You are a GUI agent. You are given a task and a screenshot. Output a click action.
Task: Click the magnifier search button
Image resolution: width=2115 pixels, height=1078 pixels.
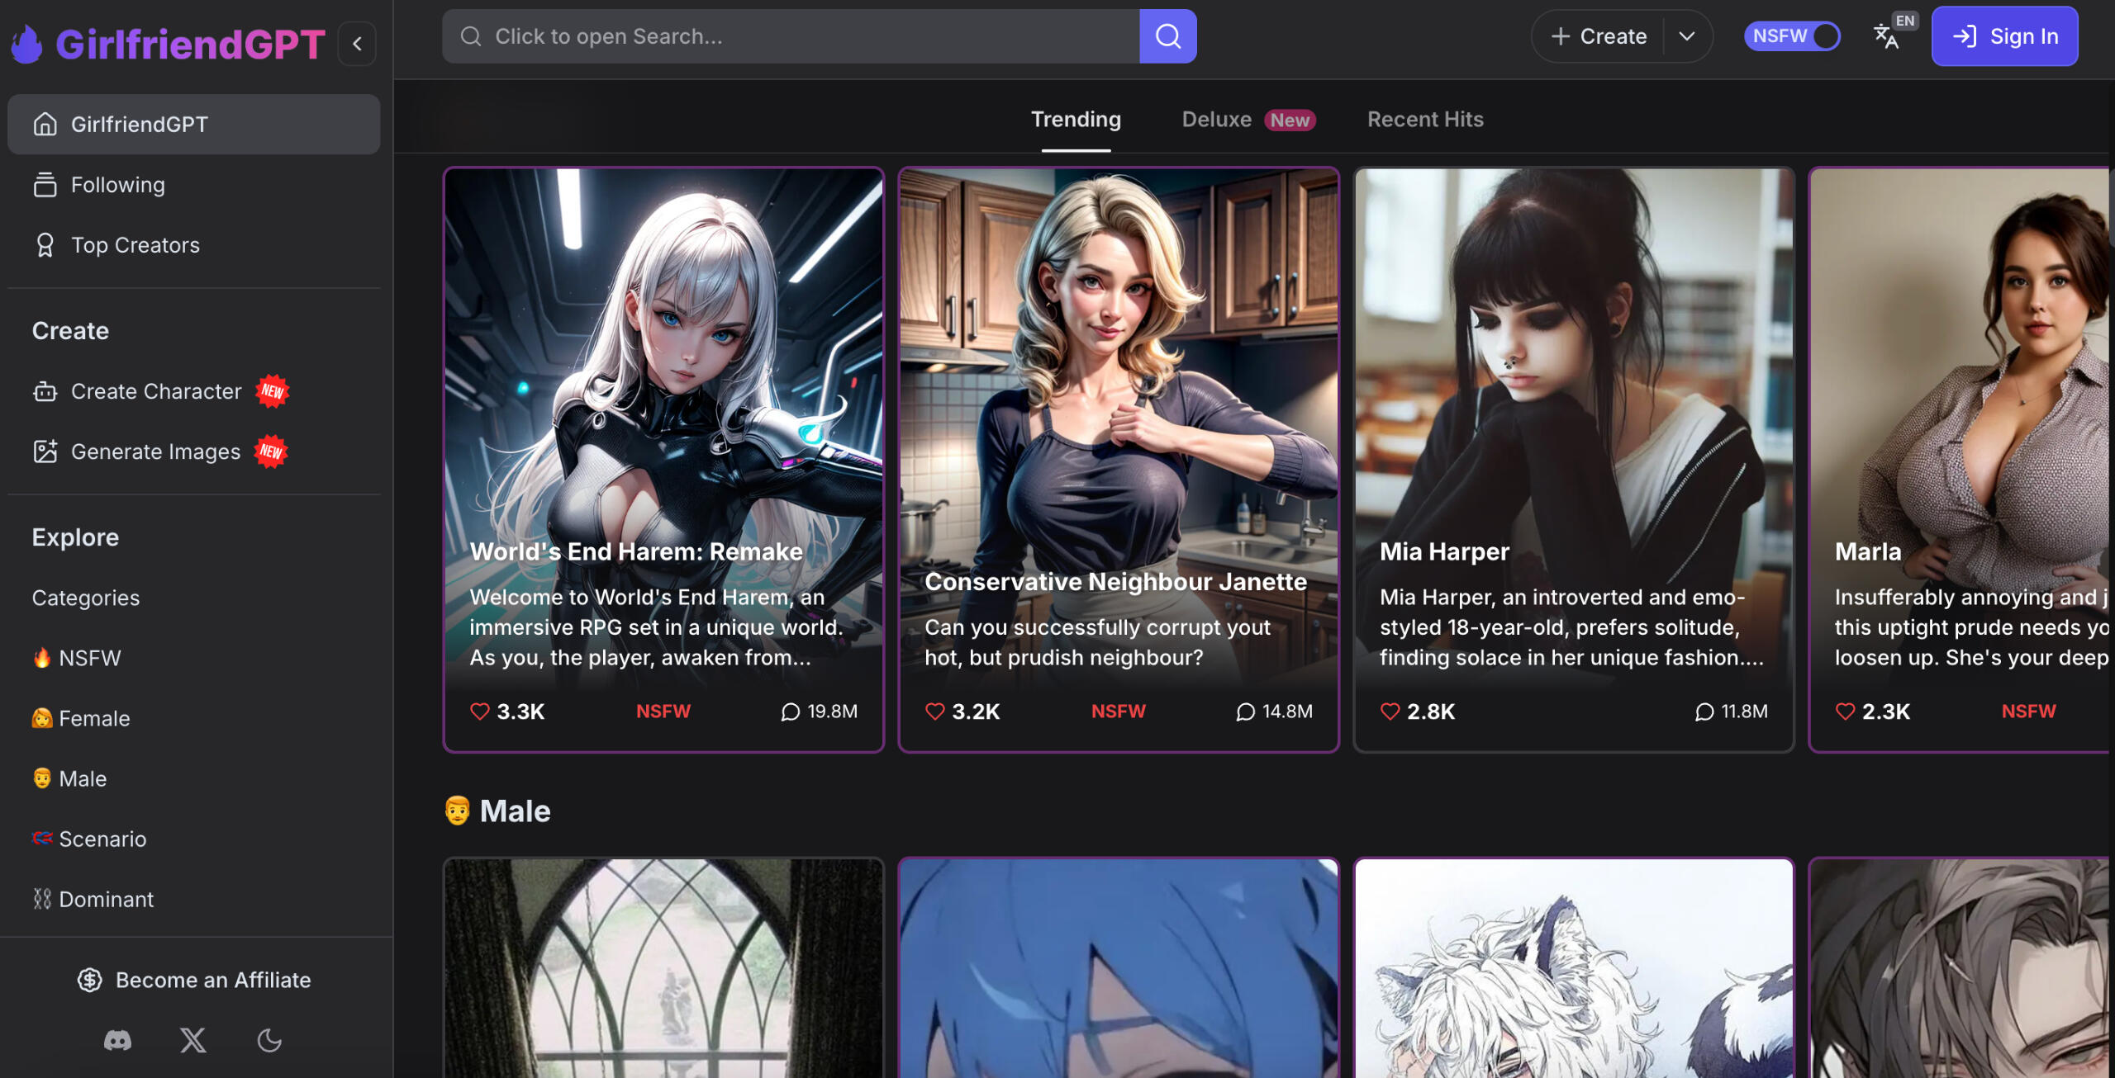tap(1167, 36)
